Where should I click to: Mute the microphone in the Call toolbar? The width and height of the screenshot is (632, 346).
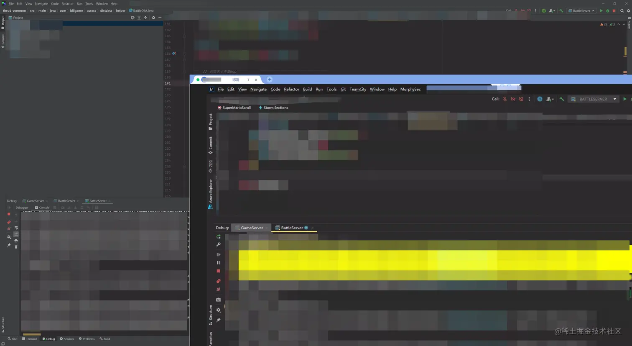pyautogui.click(x=505, y=99)
